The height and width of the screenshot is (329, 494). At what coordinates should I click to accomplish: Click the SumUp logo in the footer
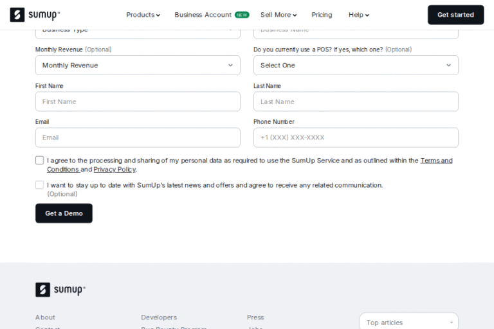click(60, 290)
